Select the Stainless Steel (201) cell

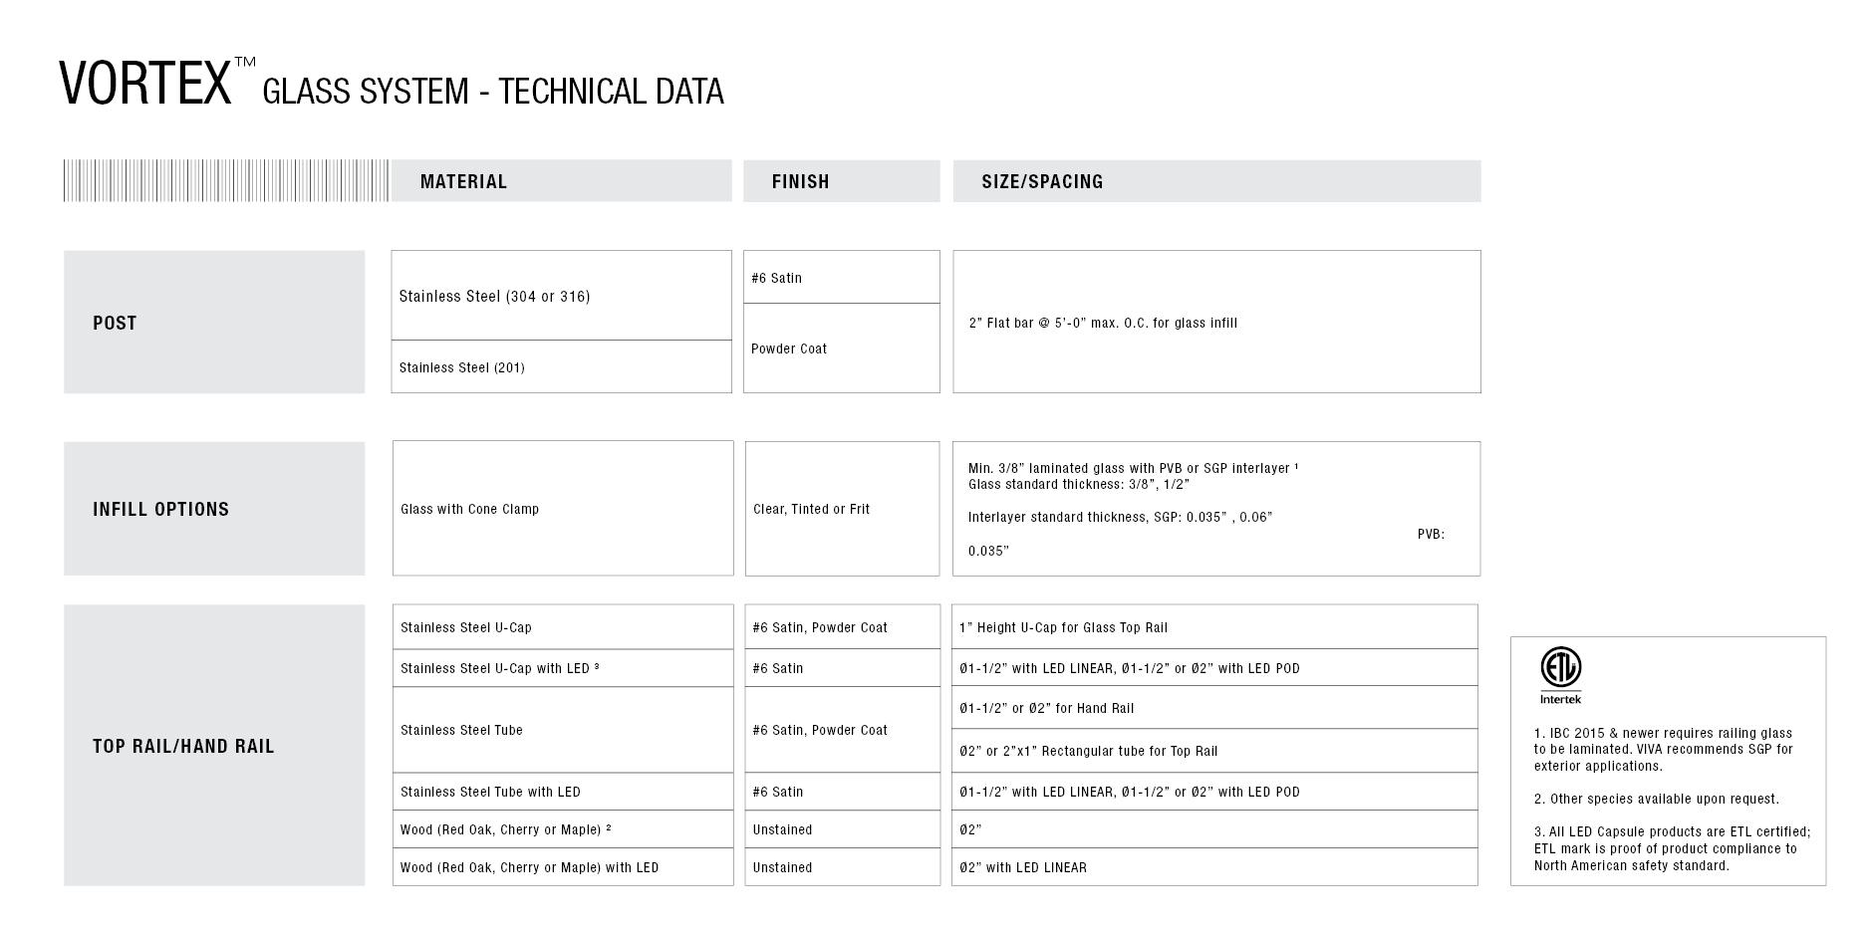coord(562,366)
